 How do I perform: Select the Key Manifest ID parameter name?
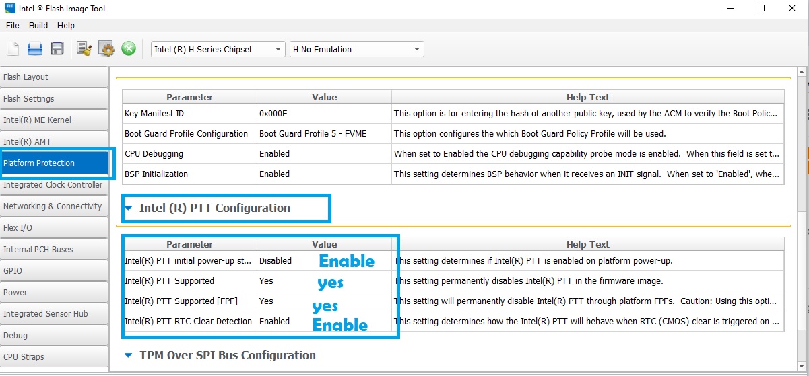189,113
